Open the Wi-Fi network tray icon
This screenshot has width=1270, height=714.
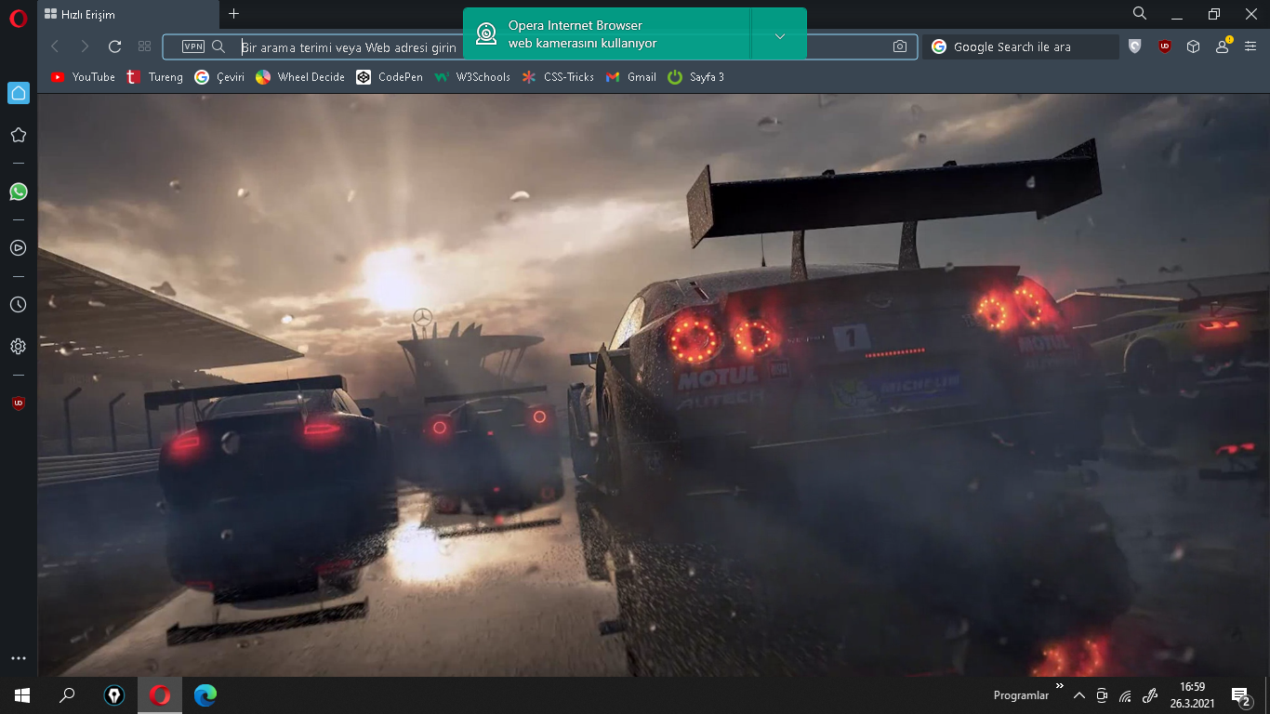[1125, 695]
